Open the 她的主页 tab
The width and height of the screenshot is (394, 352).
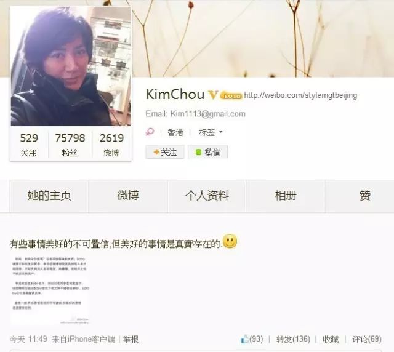(49, 196)
